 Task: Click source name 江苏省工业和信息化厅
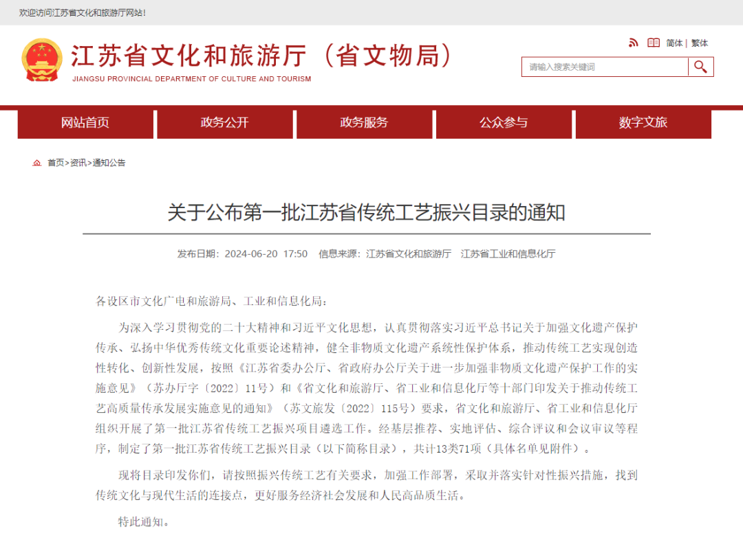[x=508, y=253]
